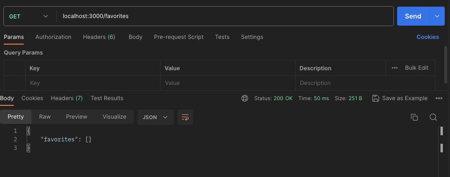Switch to the request Body tab
Viewport: 450px width, 177px height.
(x=135, y=37)
